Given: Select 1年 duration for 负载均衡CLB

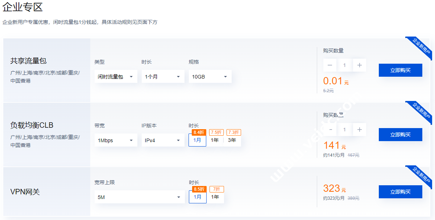Looking at the screenshot, I should 215,140.
